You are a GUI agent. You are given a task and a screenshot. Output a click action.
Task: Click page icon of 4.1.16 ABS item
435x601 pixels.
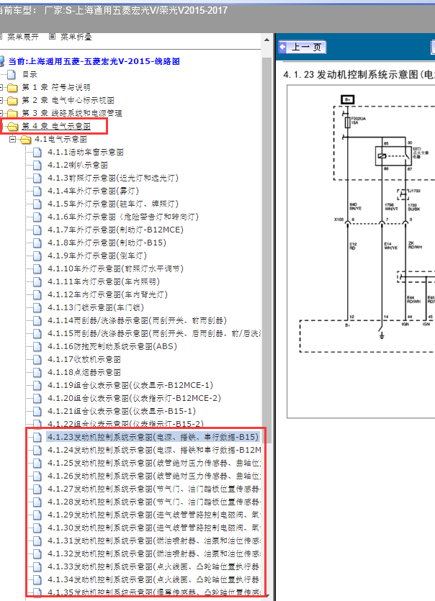[37, 347]
